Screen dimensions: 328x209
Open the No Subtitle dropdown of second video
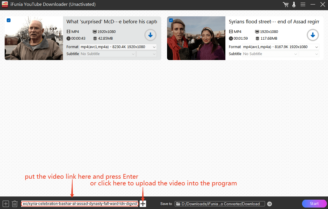[270, 54]
